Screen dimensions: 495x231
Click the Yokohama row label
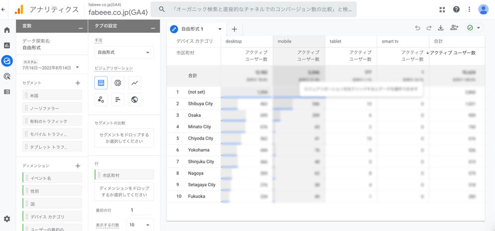click(x=199, y=150)
